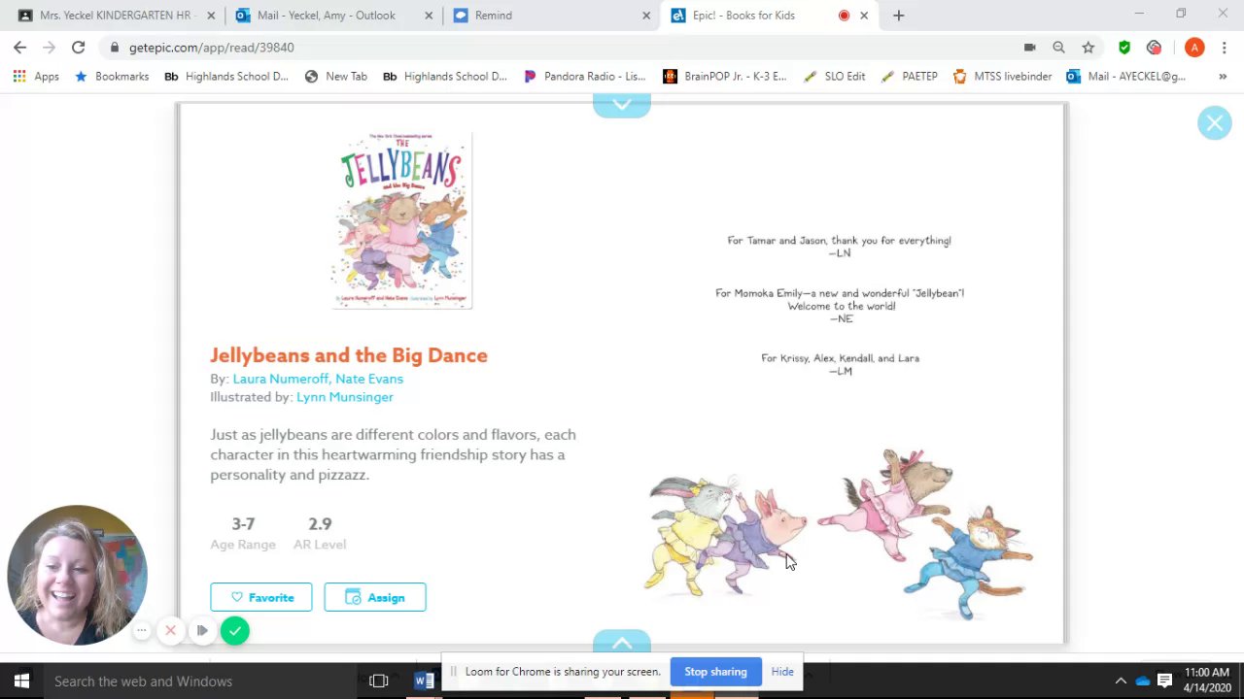Open MTSS livebinder bookmark
1244x699 pixels.
tap(1003, 76)
